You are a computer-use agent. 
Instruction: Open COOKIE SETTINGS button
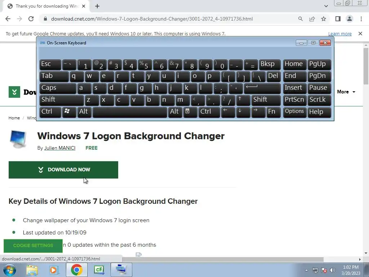[33, 246]
